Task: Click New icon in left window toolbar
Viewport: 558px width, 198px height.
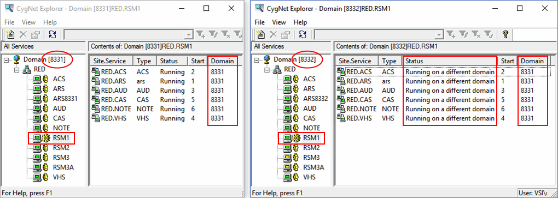Action: coord(11,34)
